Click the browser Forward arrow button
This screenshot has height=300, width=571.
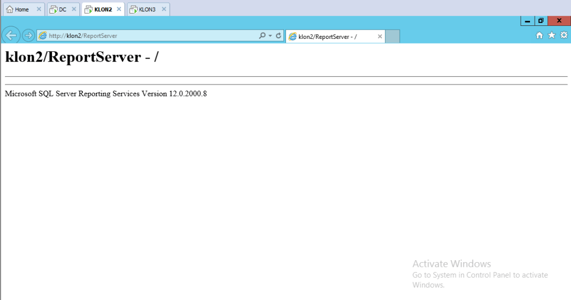pyautogui.click(x=29, y=35)
